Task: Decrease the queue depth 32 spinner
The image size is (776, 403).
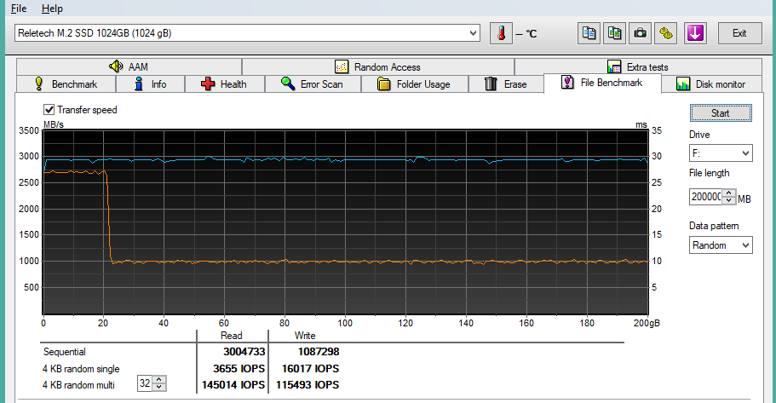Action: pos(158,387)
